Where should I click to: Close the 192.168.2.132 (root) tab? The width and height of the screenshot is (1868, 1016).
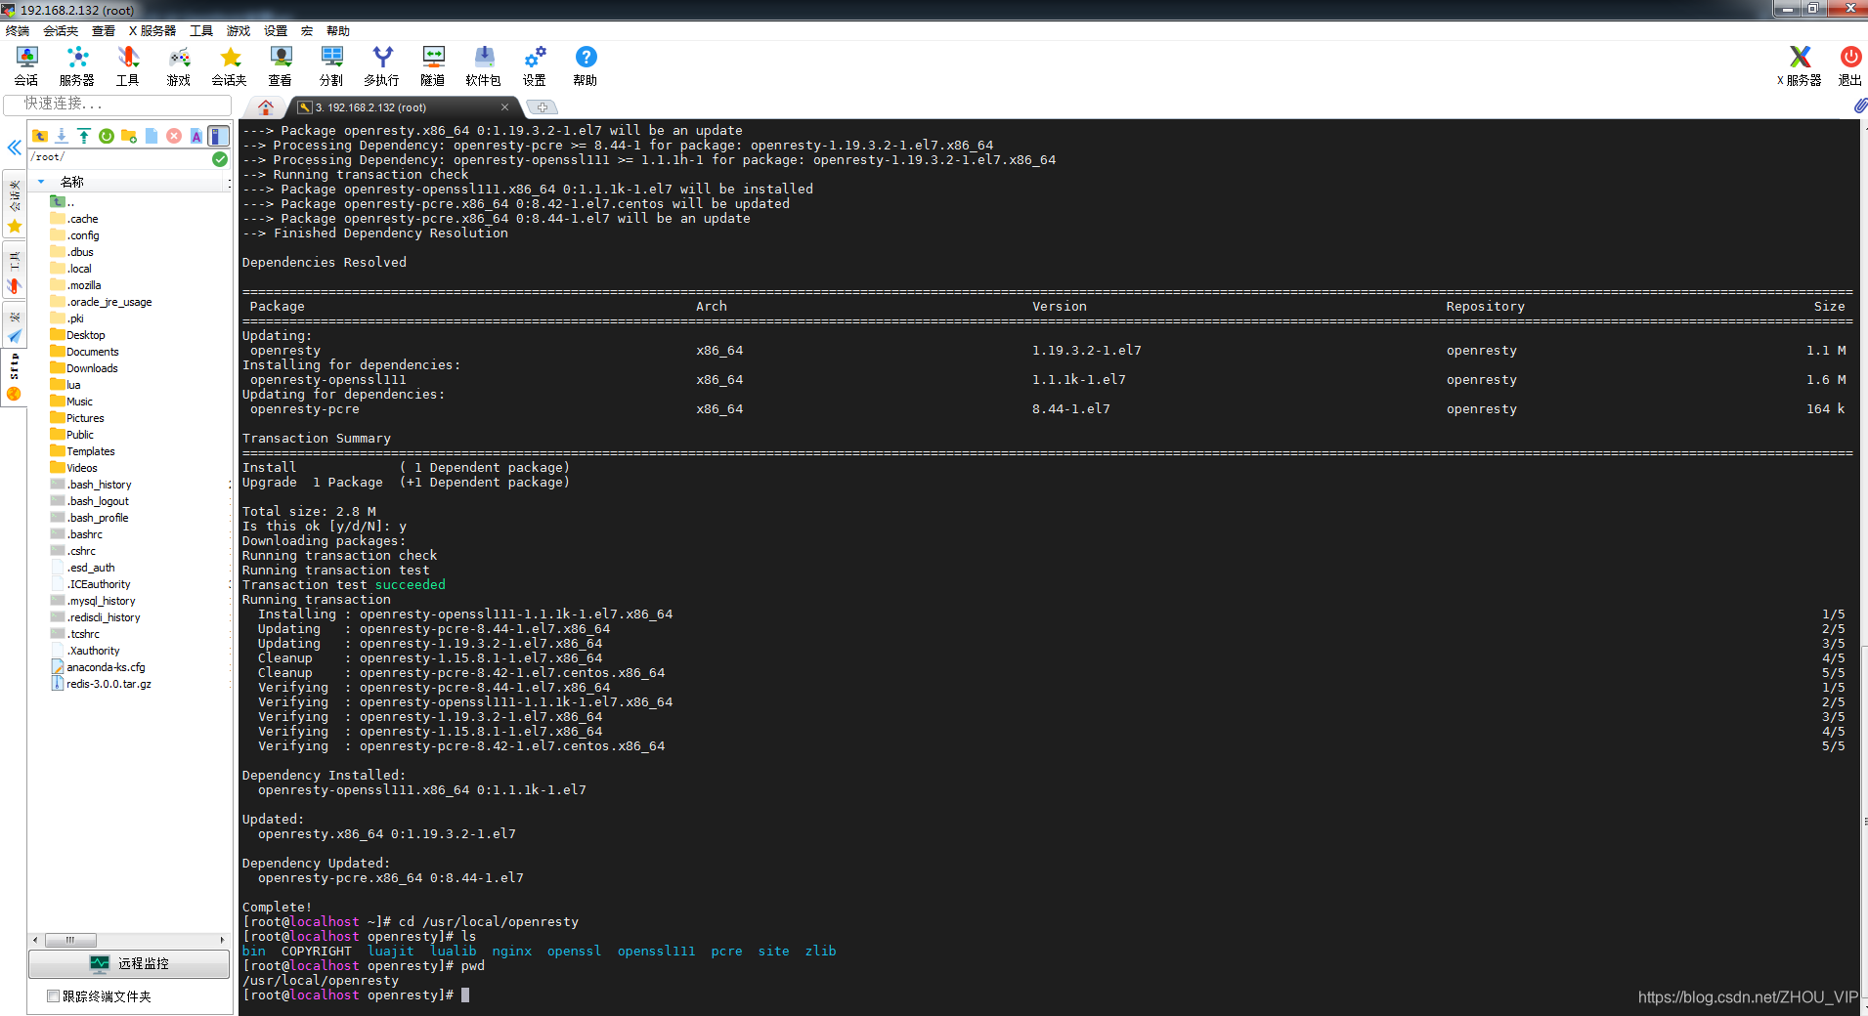click(505, 107)
